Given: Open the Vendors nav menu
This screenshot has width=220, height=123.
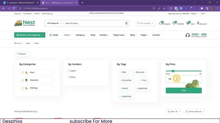Looking at the screenshot, I should (x=104, y=35).
